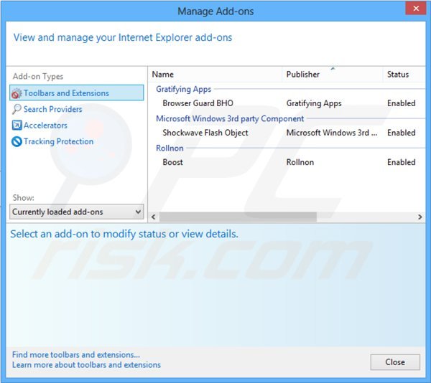
Task: Click the right arrow of the horizontal scrollbar
Action: (420, 217)
